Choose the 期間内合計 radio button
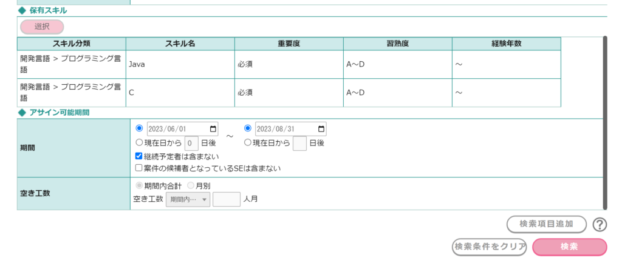 [x=140, y=186]
